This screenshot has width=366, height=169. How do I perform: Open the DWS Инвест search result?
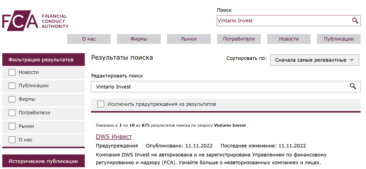click(114, 137)
